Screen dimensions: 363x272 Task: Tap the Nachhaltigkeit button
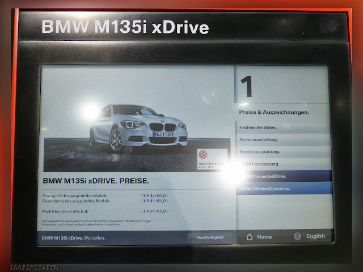coord(210,237)
